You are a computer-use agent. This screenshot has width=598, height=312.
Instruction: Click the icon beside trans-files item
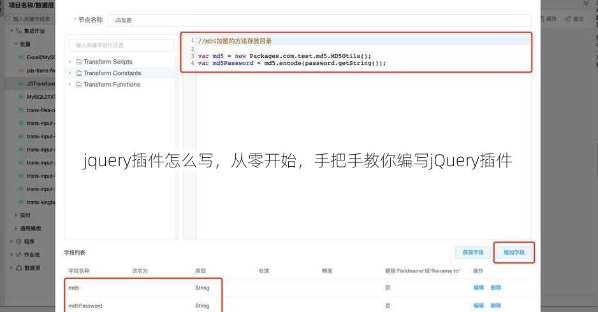click(22, 110)
